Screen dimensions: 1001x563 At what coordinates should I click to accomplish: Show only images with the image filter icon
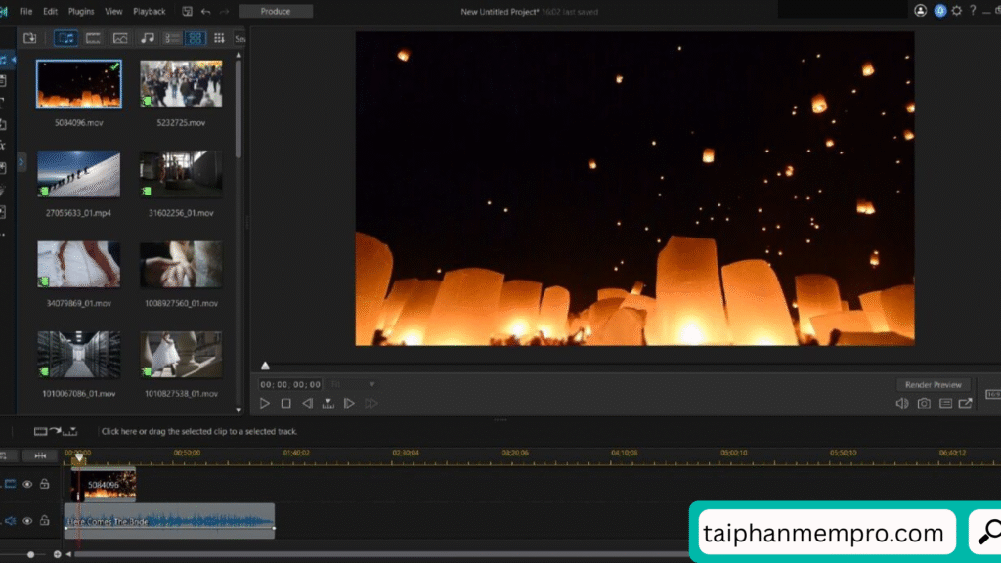tap(120, 38)
